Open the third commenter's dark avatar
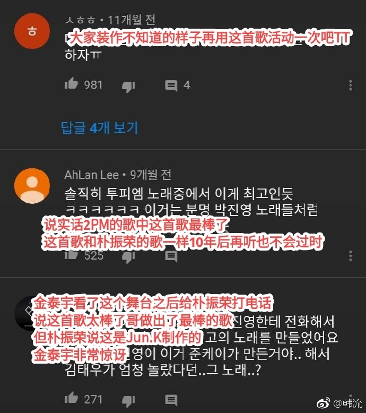Screen dimensions: 366x413 pos(27,314)
